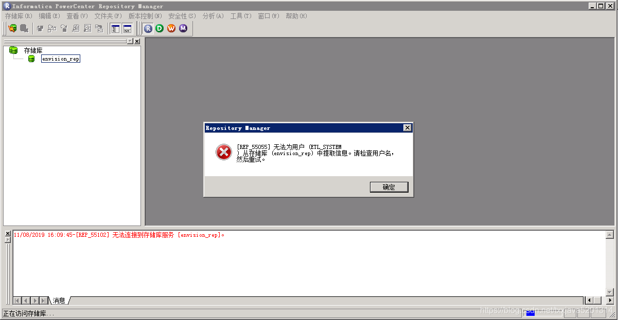Click the root 存储库 database icon

13,50
